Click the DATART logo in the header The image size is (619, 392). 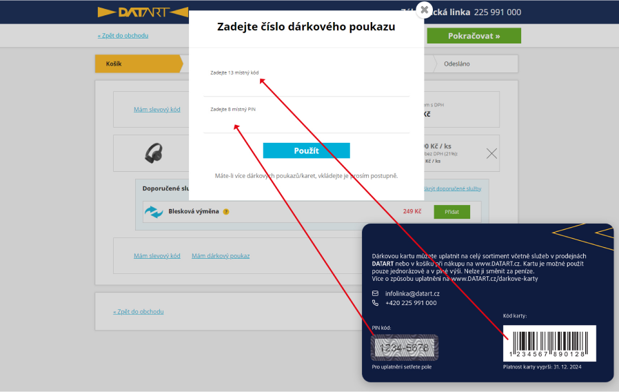tap(143, 12)
